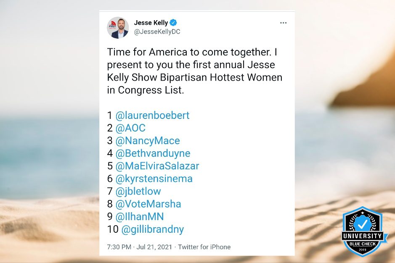
Task: Open the @VoteMarsha mention
Action: pyautogui.click(x=148, y=204)
